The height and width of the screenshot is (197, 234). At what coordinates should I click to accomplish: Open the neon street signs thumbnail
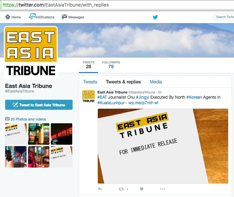[x=39, y=134]
